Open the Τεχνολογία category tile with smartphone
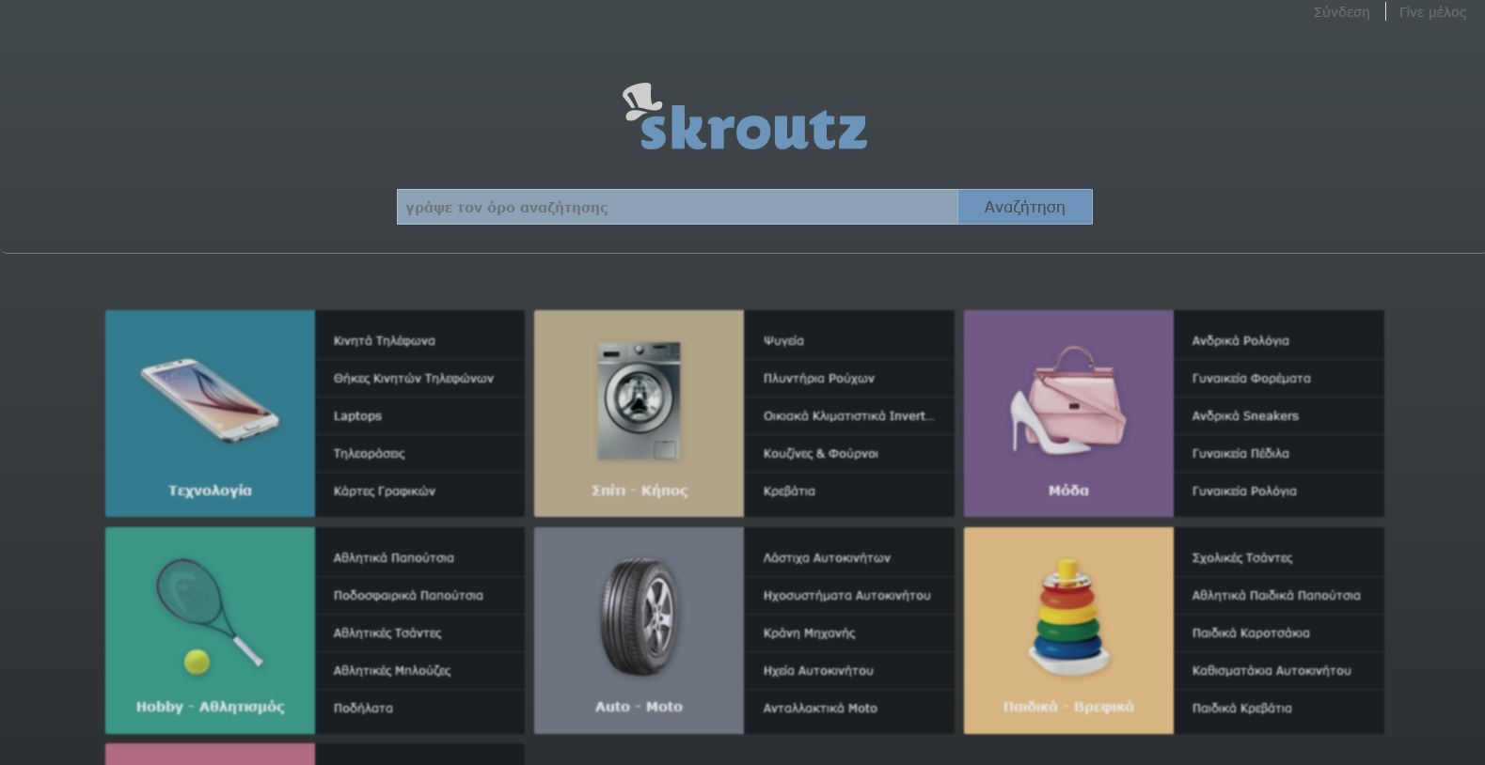The image size is (1485, 765). click(210, 414)
